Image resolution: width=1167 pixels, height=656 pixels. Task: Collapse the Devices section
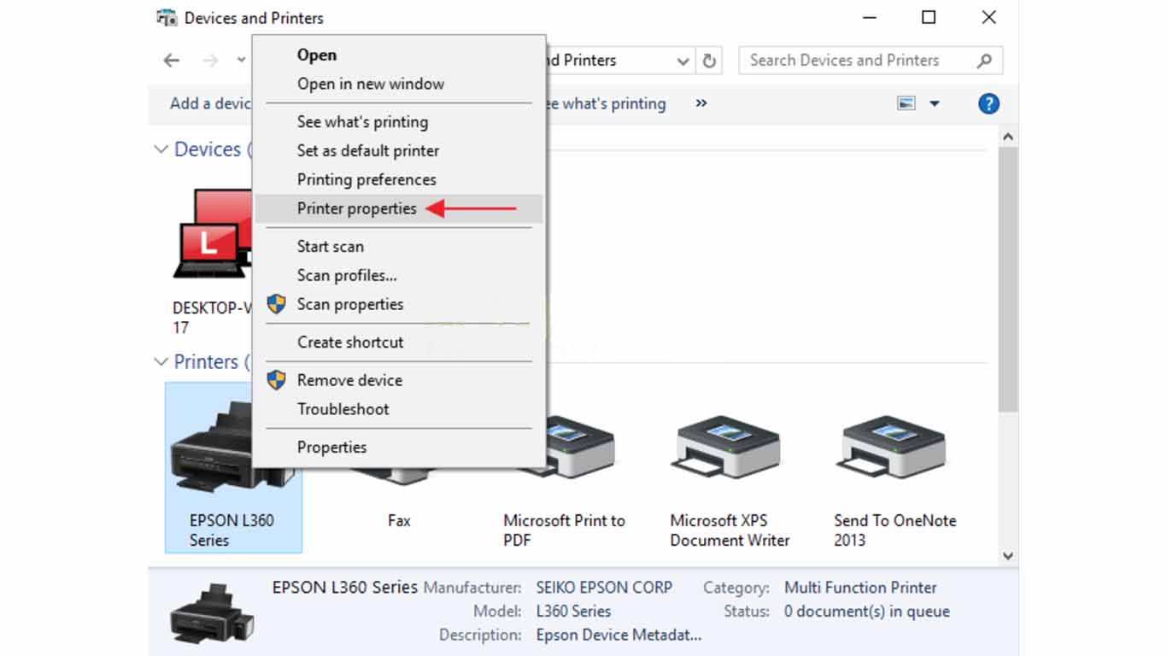pos(160,149)
